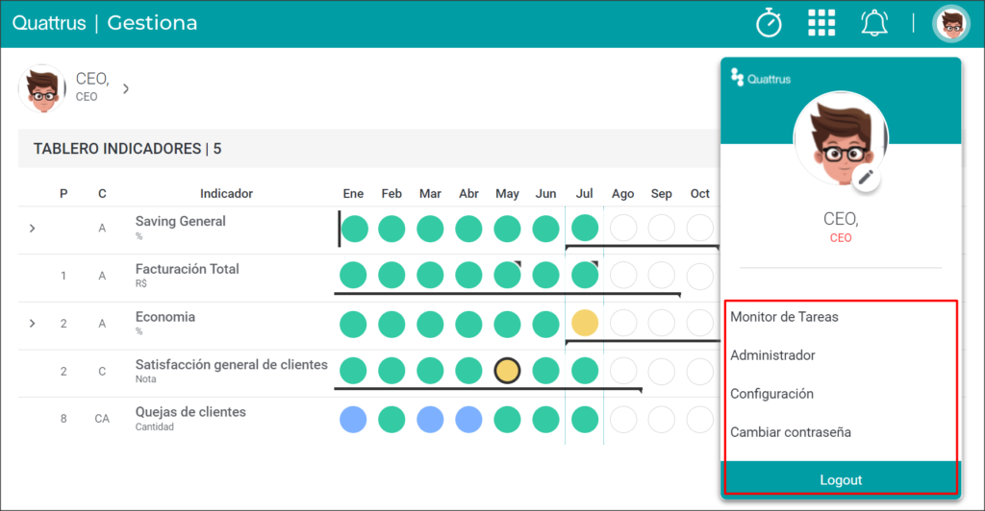Click the Oct month header
The image size is (985, 511).
700,194
